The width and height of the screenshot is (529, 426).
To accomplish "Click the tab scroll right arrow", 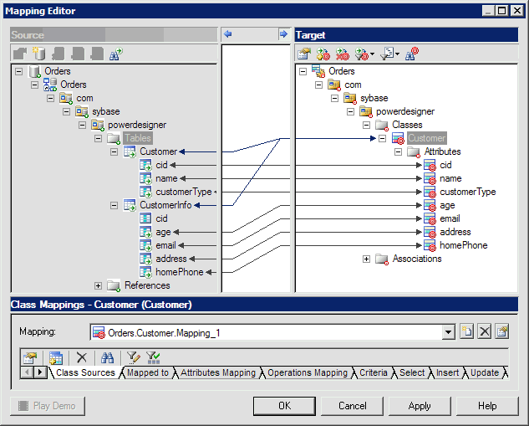I will (x=40, y=372).
